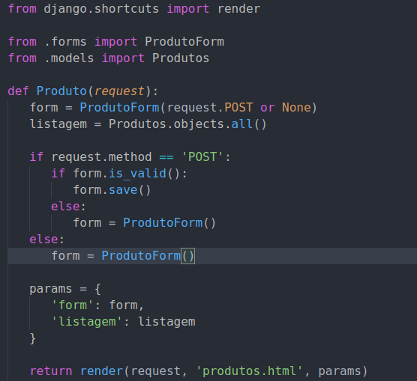Click 'listagem' variable in the Produtos.objects.all() line
Screen dimensions: 417x381
coord(58,124)
